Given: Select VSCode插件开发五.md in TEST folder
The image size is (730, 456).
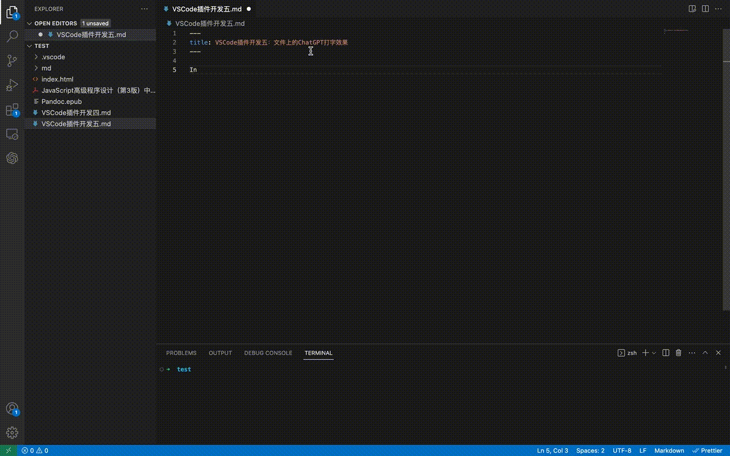Looking at the screenshot, I should pos(90,124).
